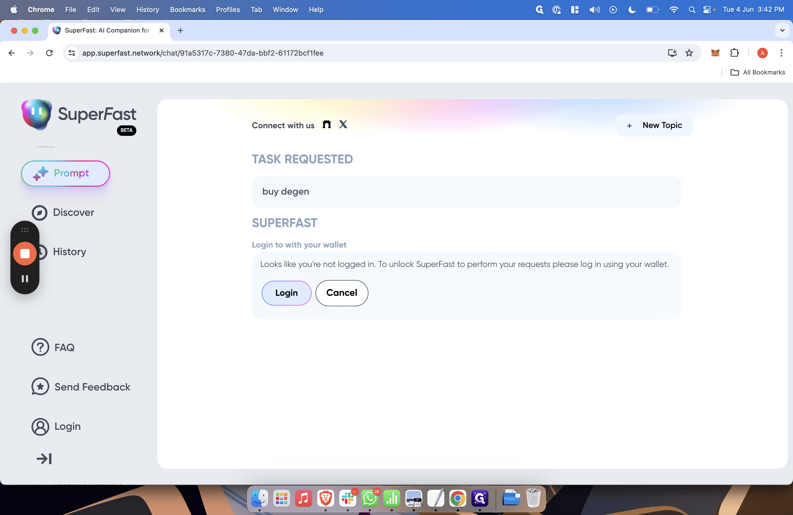Open a new Chrome tab
Screen dimensions: 793x515
[180, 31]
